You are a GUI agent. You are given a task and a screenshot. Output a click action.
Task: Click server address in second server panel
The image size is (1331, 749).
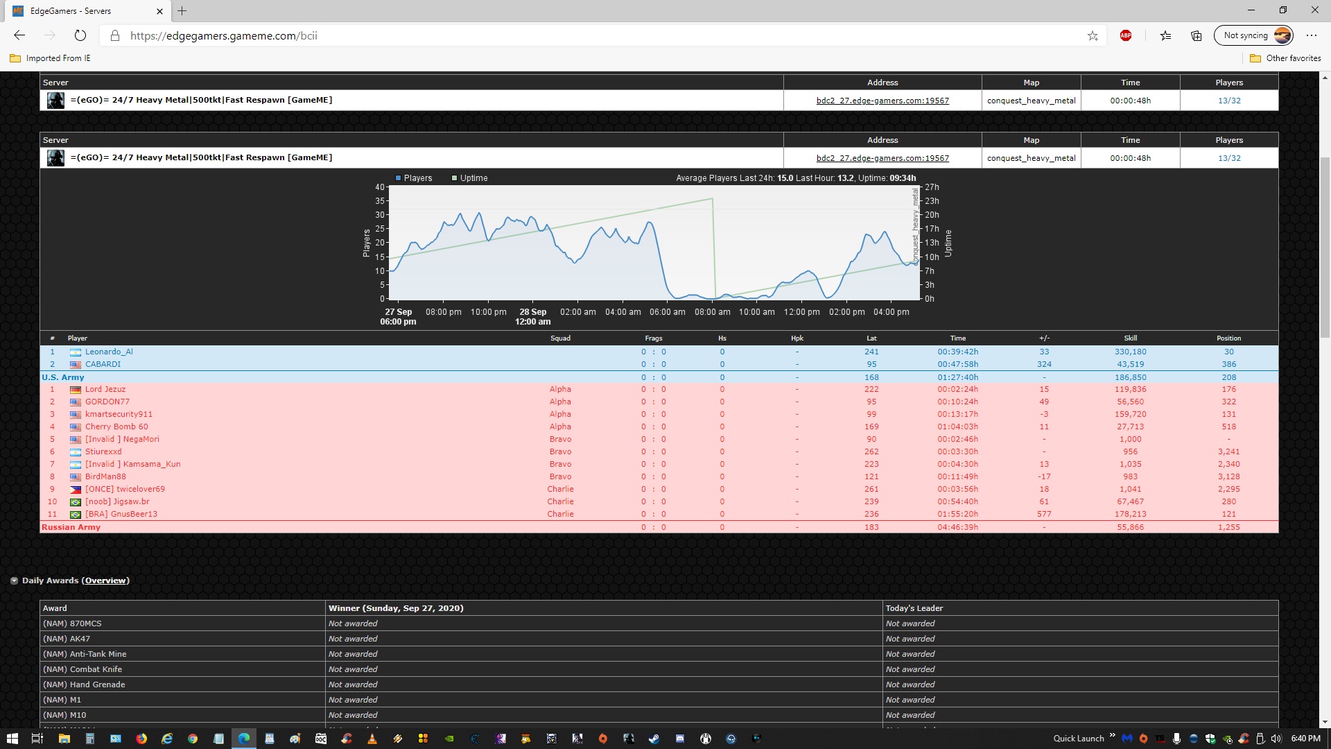[x=882, y=158]
